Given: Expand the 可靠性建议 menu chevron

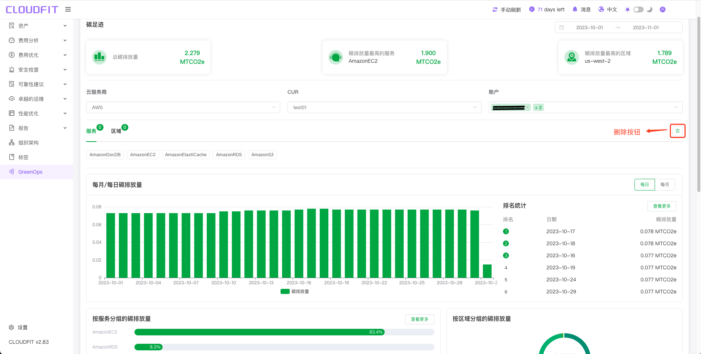Looking at the screenshot, I should (x=65, y=84).
